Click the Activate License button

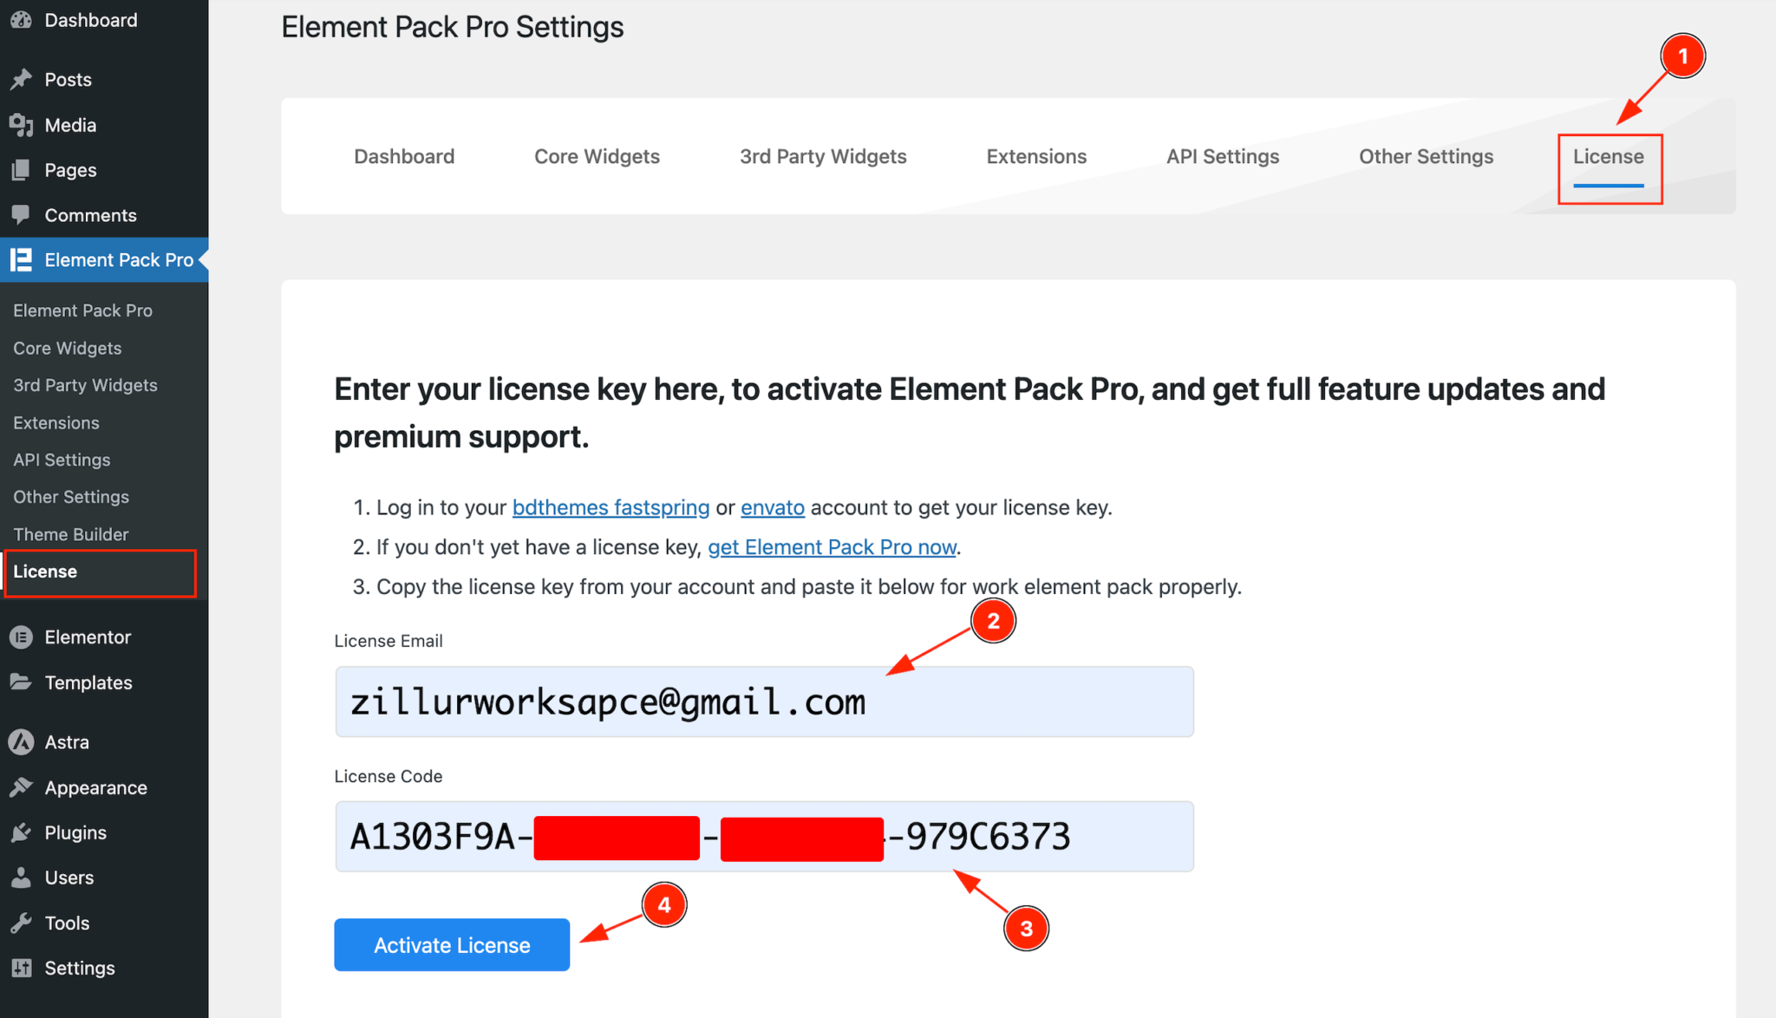pyautogui.click(x=451, y=945)
